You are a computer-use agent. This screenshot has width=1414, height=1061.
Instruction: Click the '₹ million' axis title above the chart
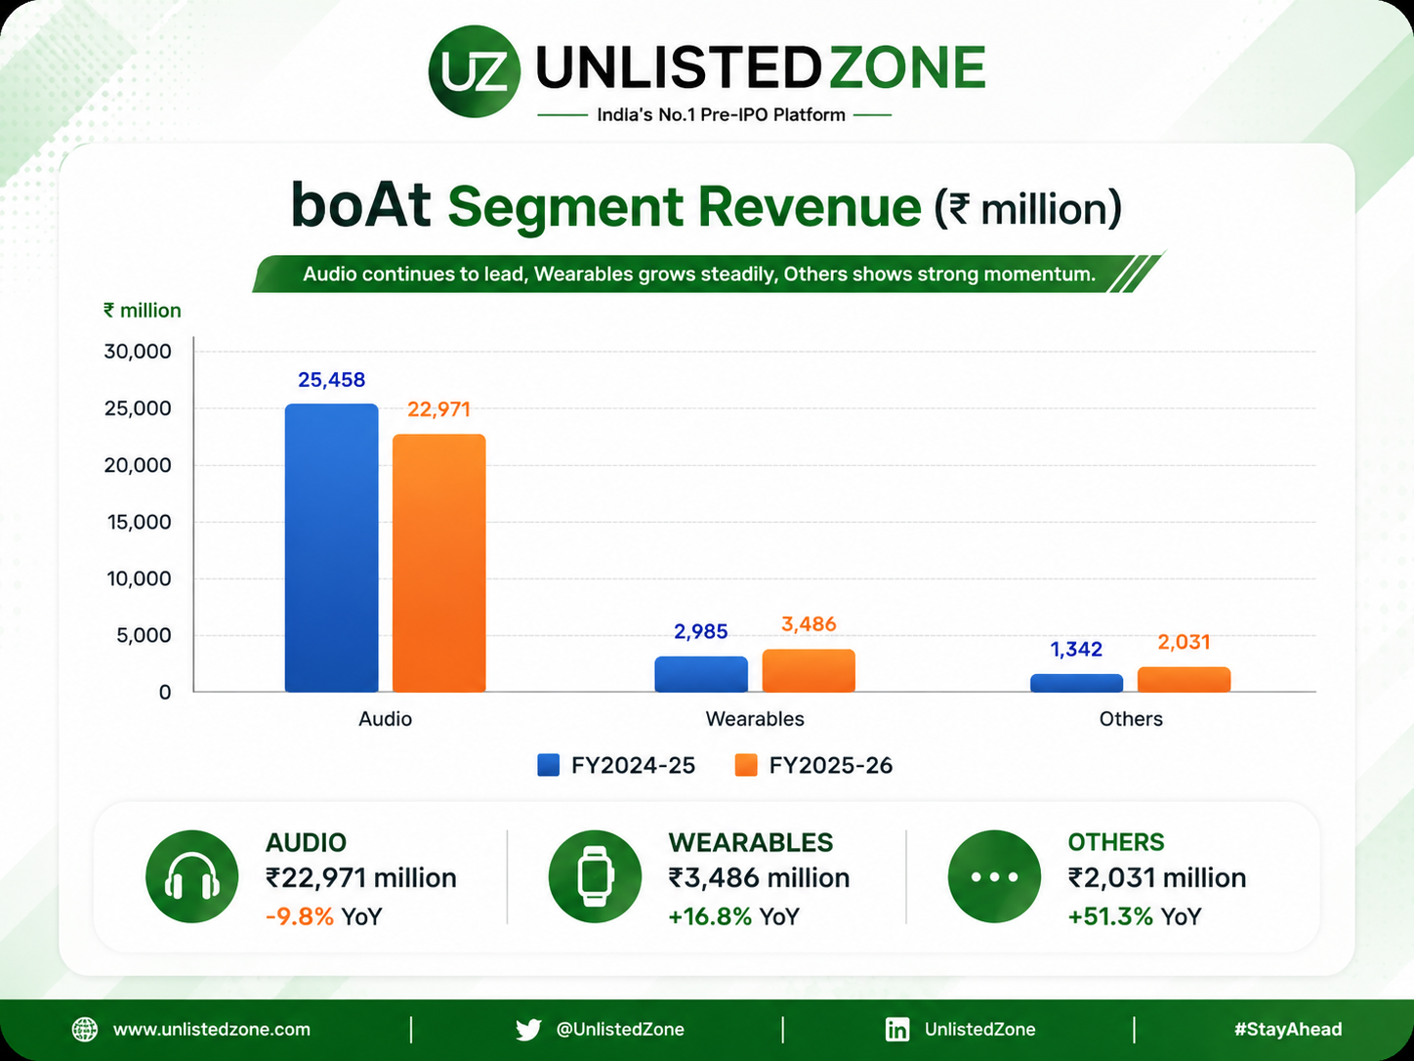(143, 311)
